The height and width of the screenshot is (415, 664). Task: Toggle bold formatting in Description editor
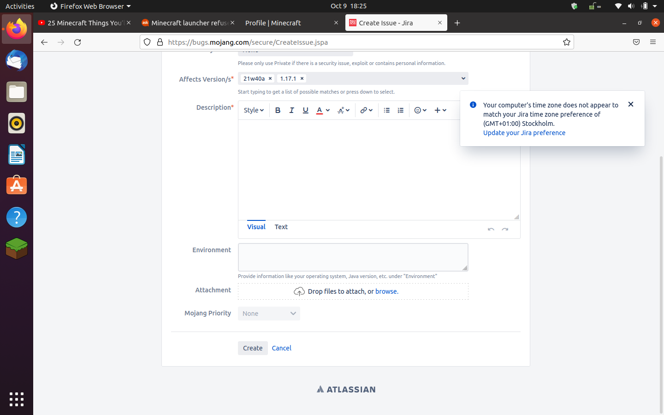pos(278,110)
